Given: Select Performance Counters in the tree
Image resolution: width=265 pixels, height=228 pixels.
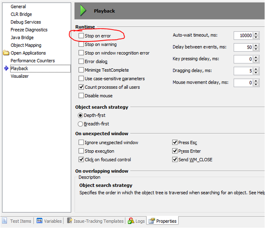Looking at the screenshot, I should click(x=33, y=61).
